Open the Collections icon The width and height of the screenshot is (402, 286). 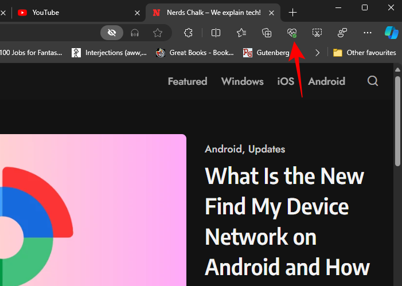point(267,33)
